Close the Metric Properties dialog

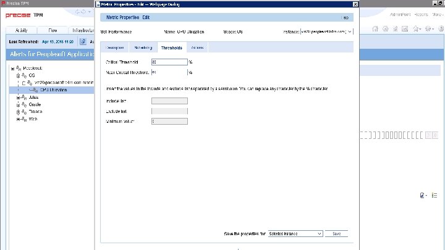click(355, 4)
